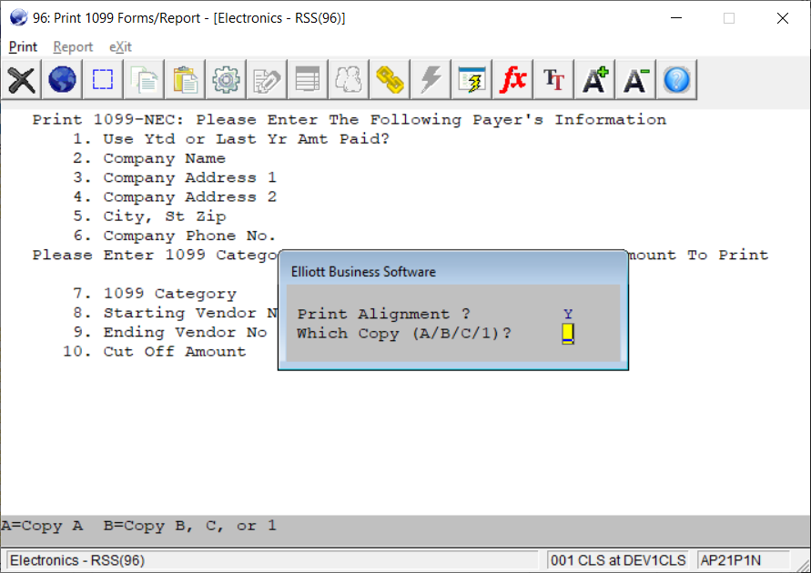This screenshot has width=811, height=573.
Task: Decrease font size with A minus icon
Action: [x=635, y=79]
